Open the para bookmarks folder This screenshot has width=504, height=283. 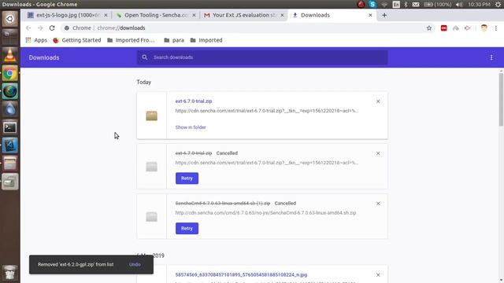(x=174, y=40)
